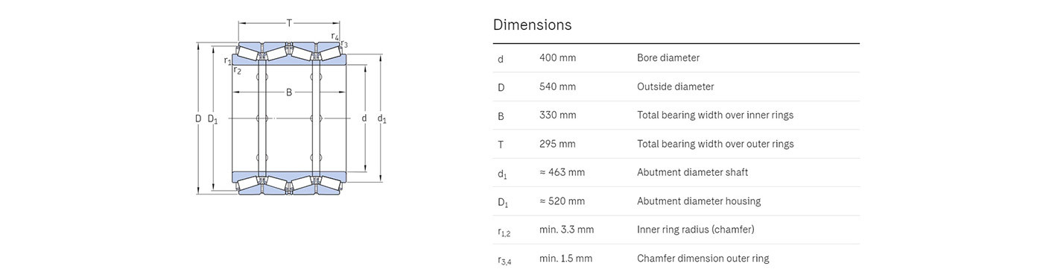This screenshot has height=275, width=1043.
Task: Click the Inner ring radius (chamfer) text
Action: click(695, 230)
